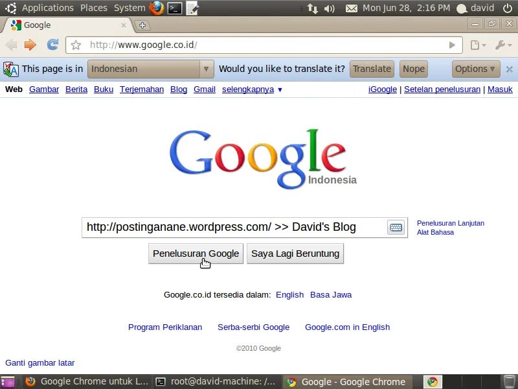Switch language to Basa Jawa
This screenshot has height=389, width=518.
click(x=331, y=295)
